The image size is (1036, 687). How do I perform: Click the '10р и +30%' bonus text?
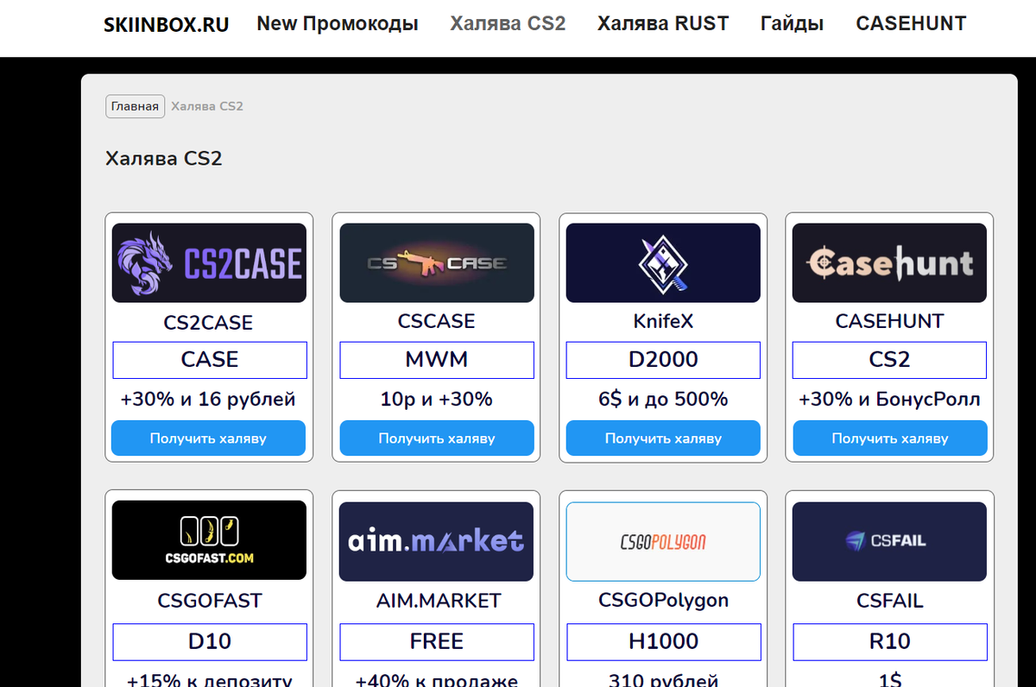pyautogui.click(x=437, y=400)
